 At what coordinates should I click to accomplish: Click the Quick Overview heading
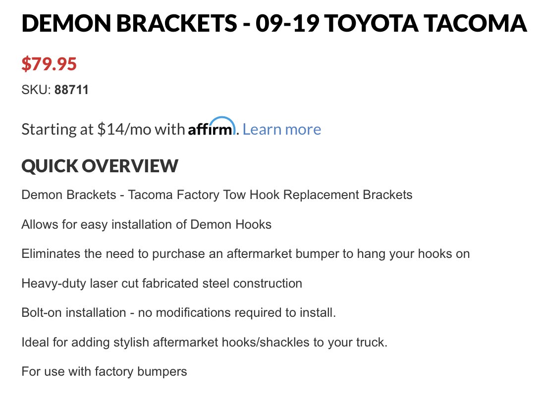pyautogui.click(x=100, y=166)
